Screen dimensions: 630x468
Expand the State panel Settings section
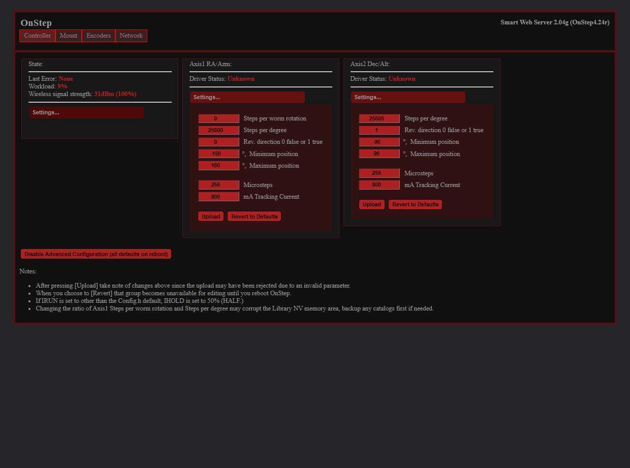click(x=86, y=112)
